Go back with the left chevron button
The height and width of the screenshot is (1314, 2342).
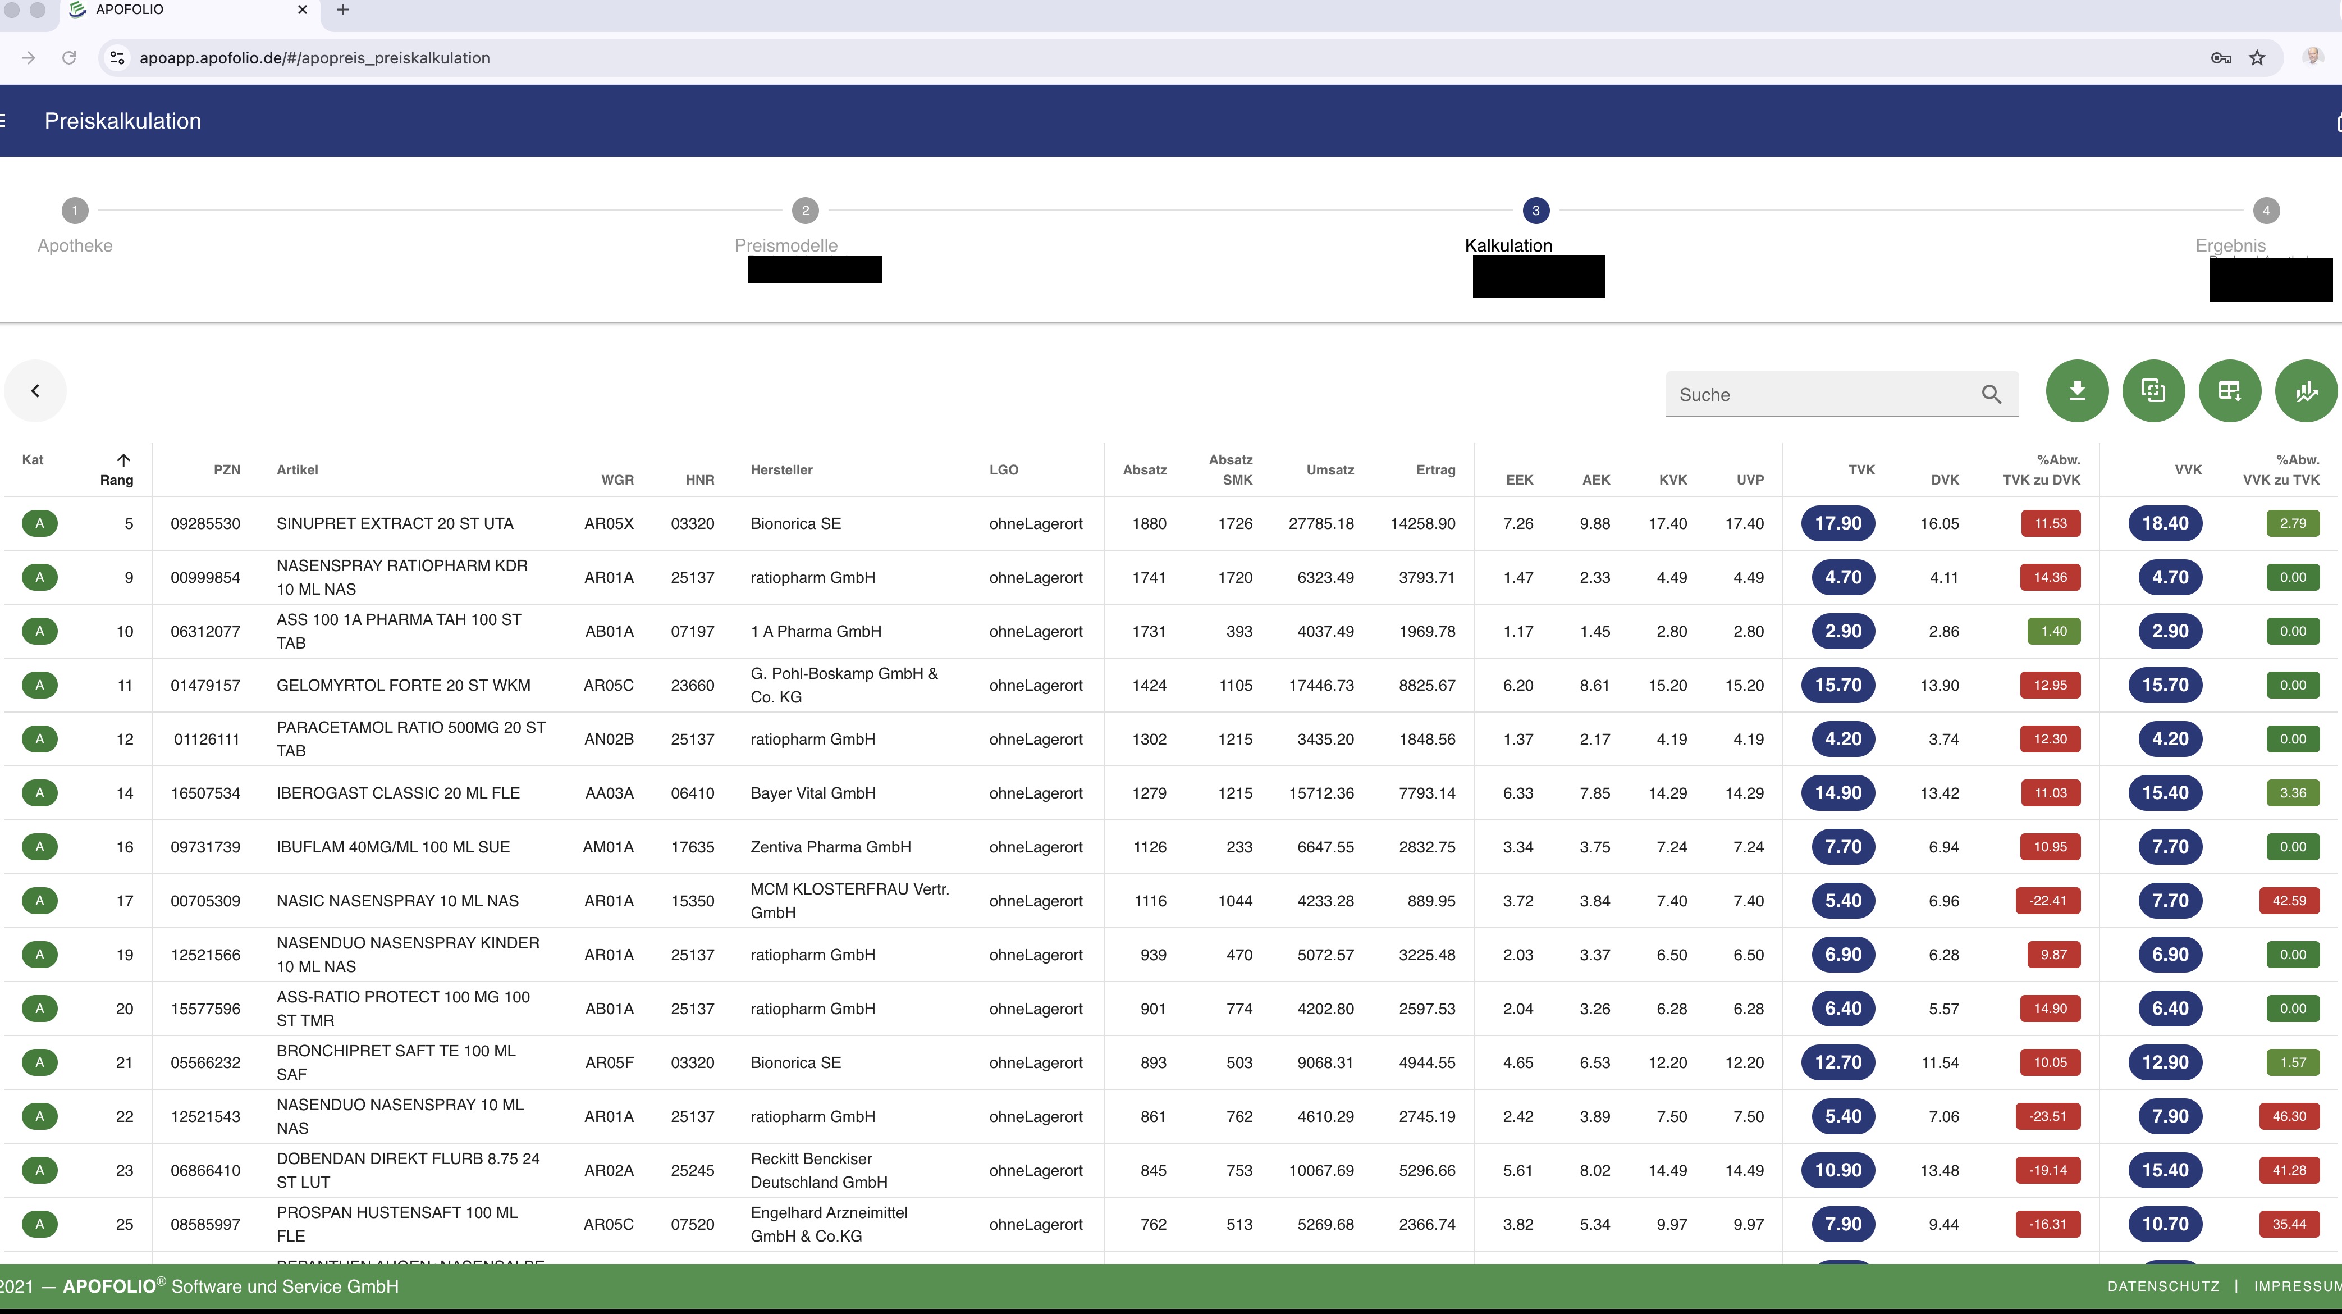(x=35, y=391)
